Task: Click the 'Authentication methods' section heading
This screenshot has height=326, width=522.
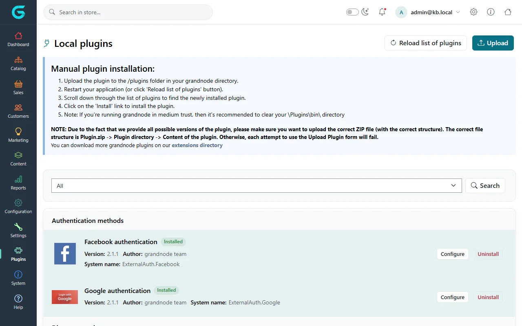Action: click(88, 221)
